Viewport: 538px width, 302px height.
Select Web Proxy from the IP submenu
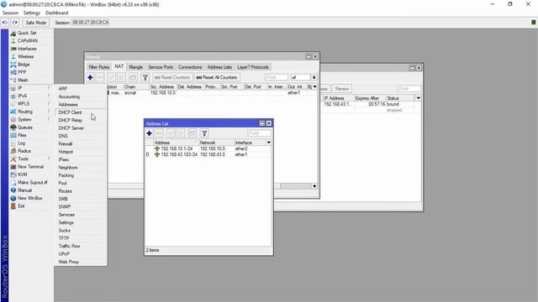(69, 262)
